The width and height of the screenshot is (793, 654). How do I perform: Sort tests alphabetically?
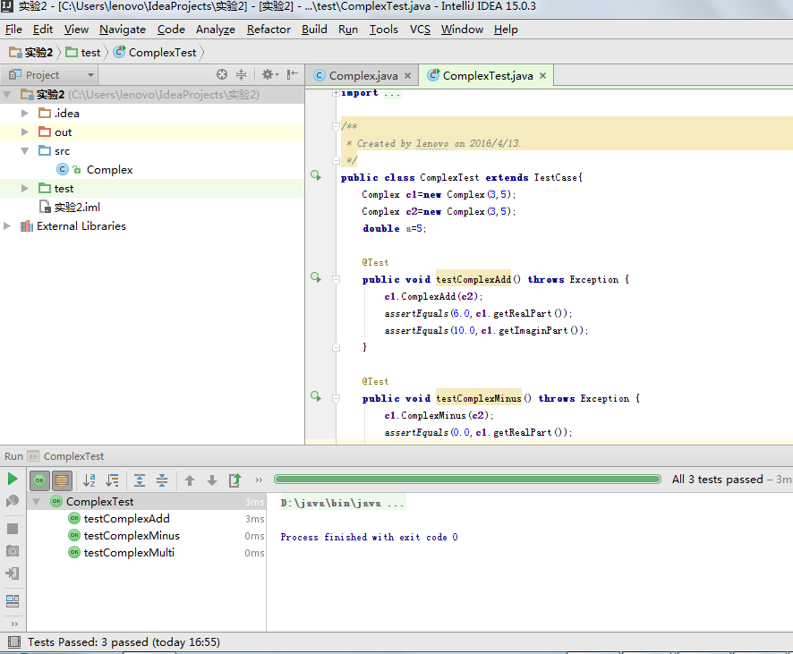click(x=90, y=480)
